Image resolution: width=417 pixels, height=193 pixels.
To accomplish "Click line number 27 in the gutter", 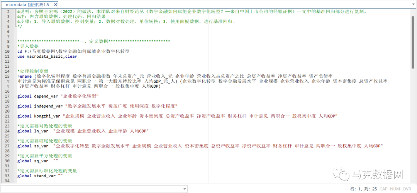I will [7, 146].
